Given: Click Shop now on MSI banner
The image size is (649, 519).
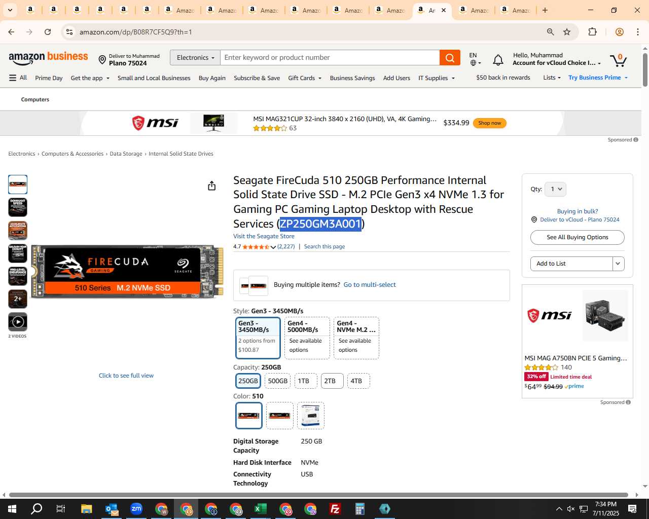Looking at the screenshot, I should [489, 123].
